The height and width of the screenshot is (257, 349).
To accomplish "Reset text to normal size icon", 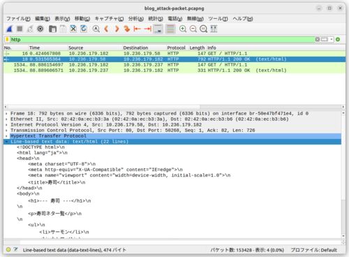I will pos(204,29).
